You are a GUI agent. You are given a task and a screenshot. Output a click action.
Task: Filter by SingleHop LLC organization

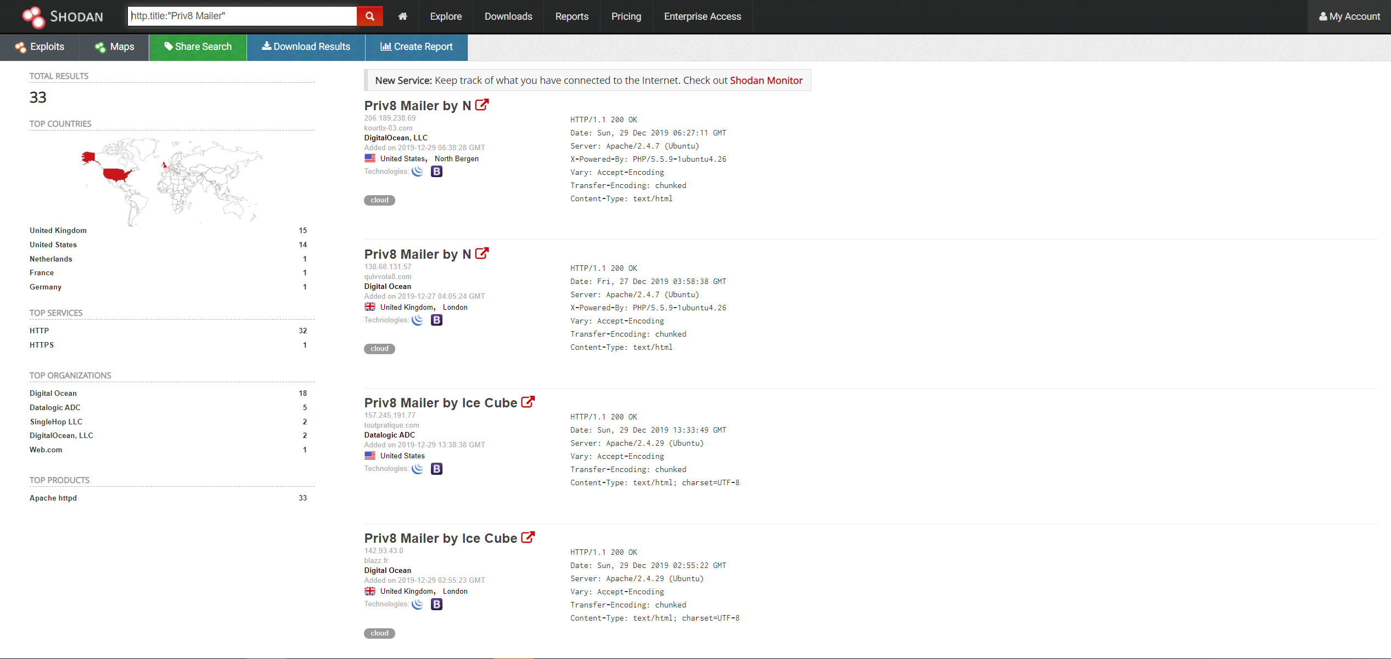56,422
